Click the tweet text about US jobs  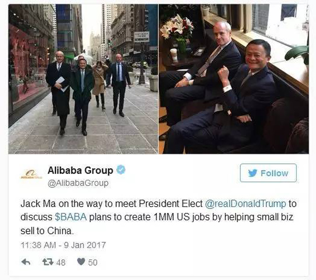(x=158, y=217)
